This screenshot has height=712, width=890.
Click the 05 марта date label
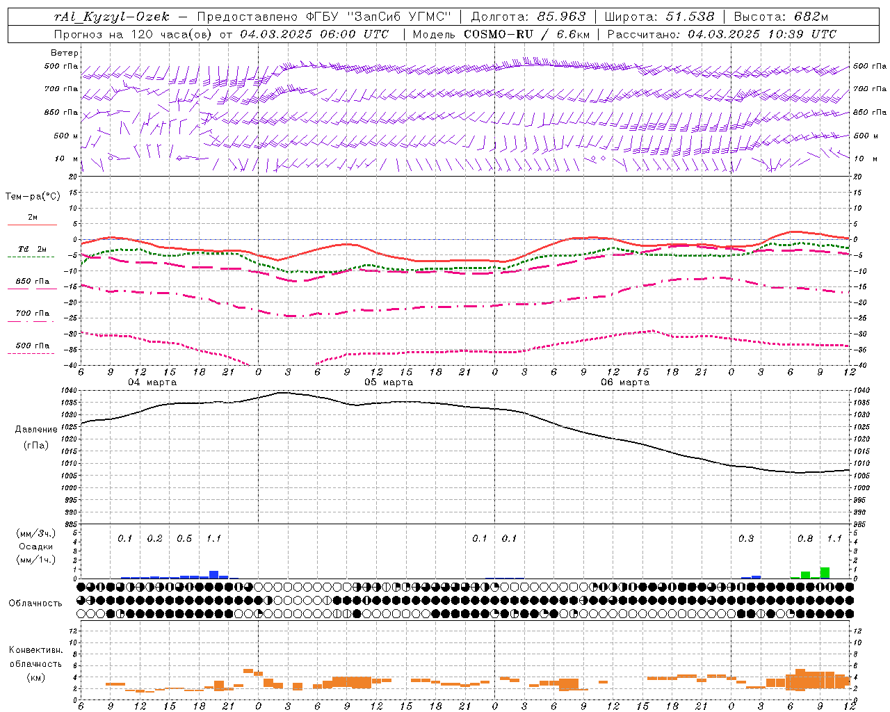pyautogui.click(x=389, y=382)
